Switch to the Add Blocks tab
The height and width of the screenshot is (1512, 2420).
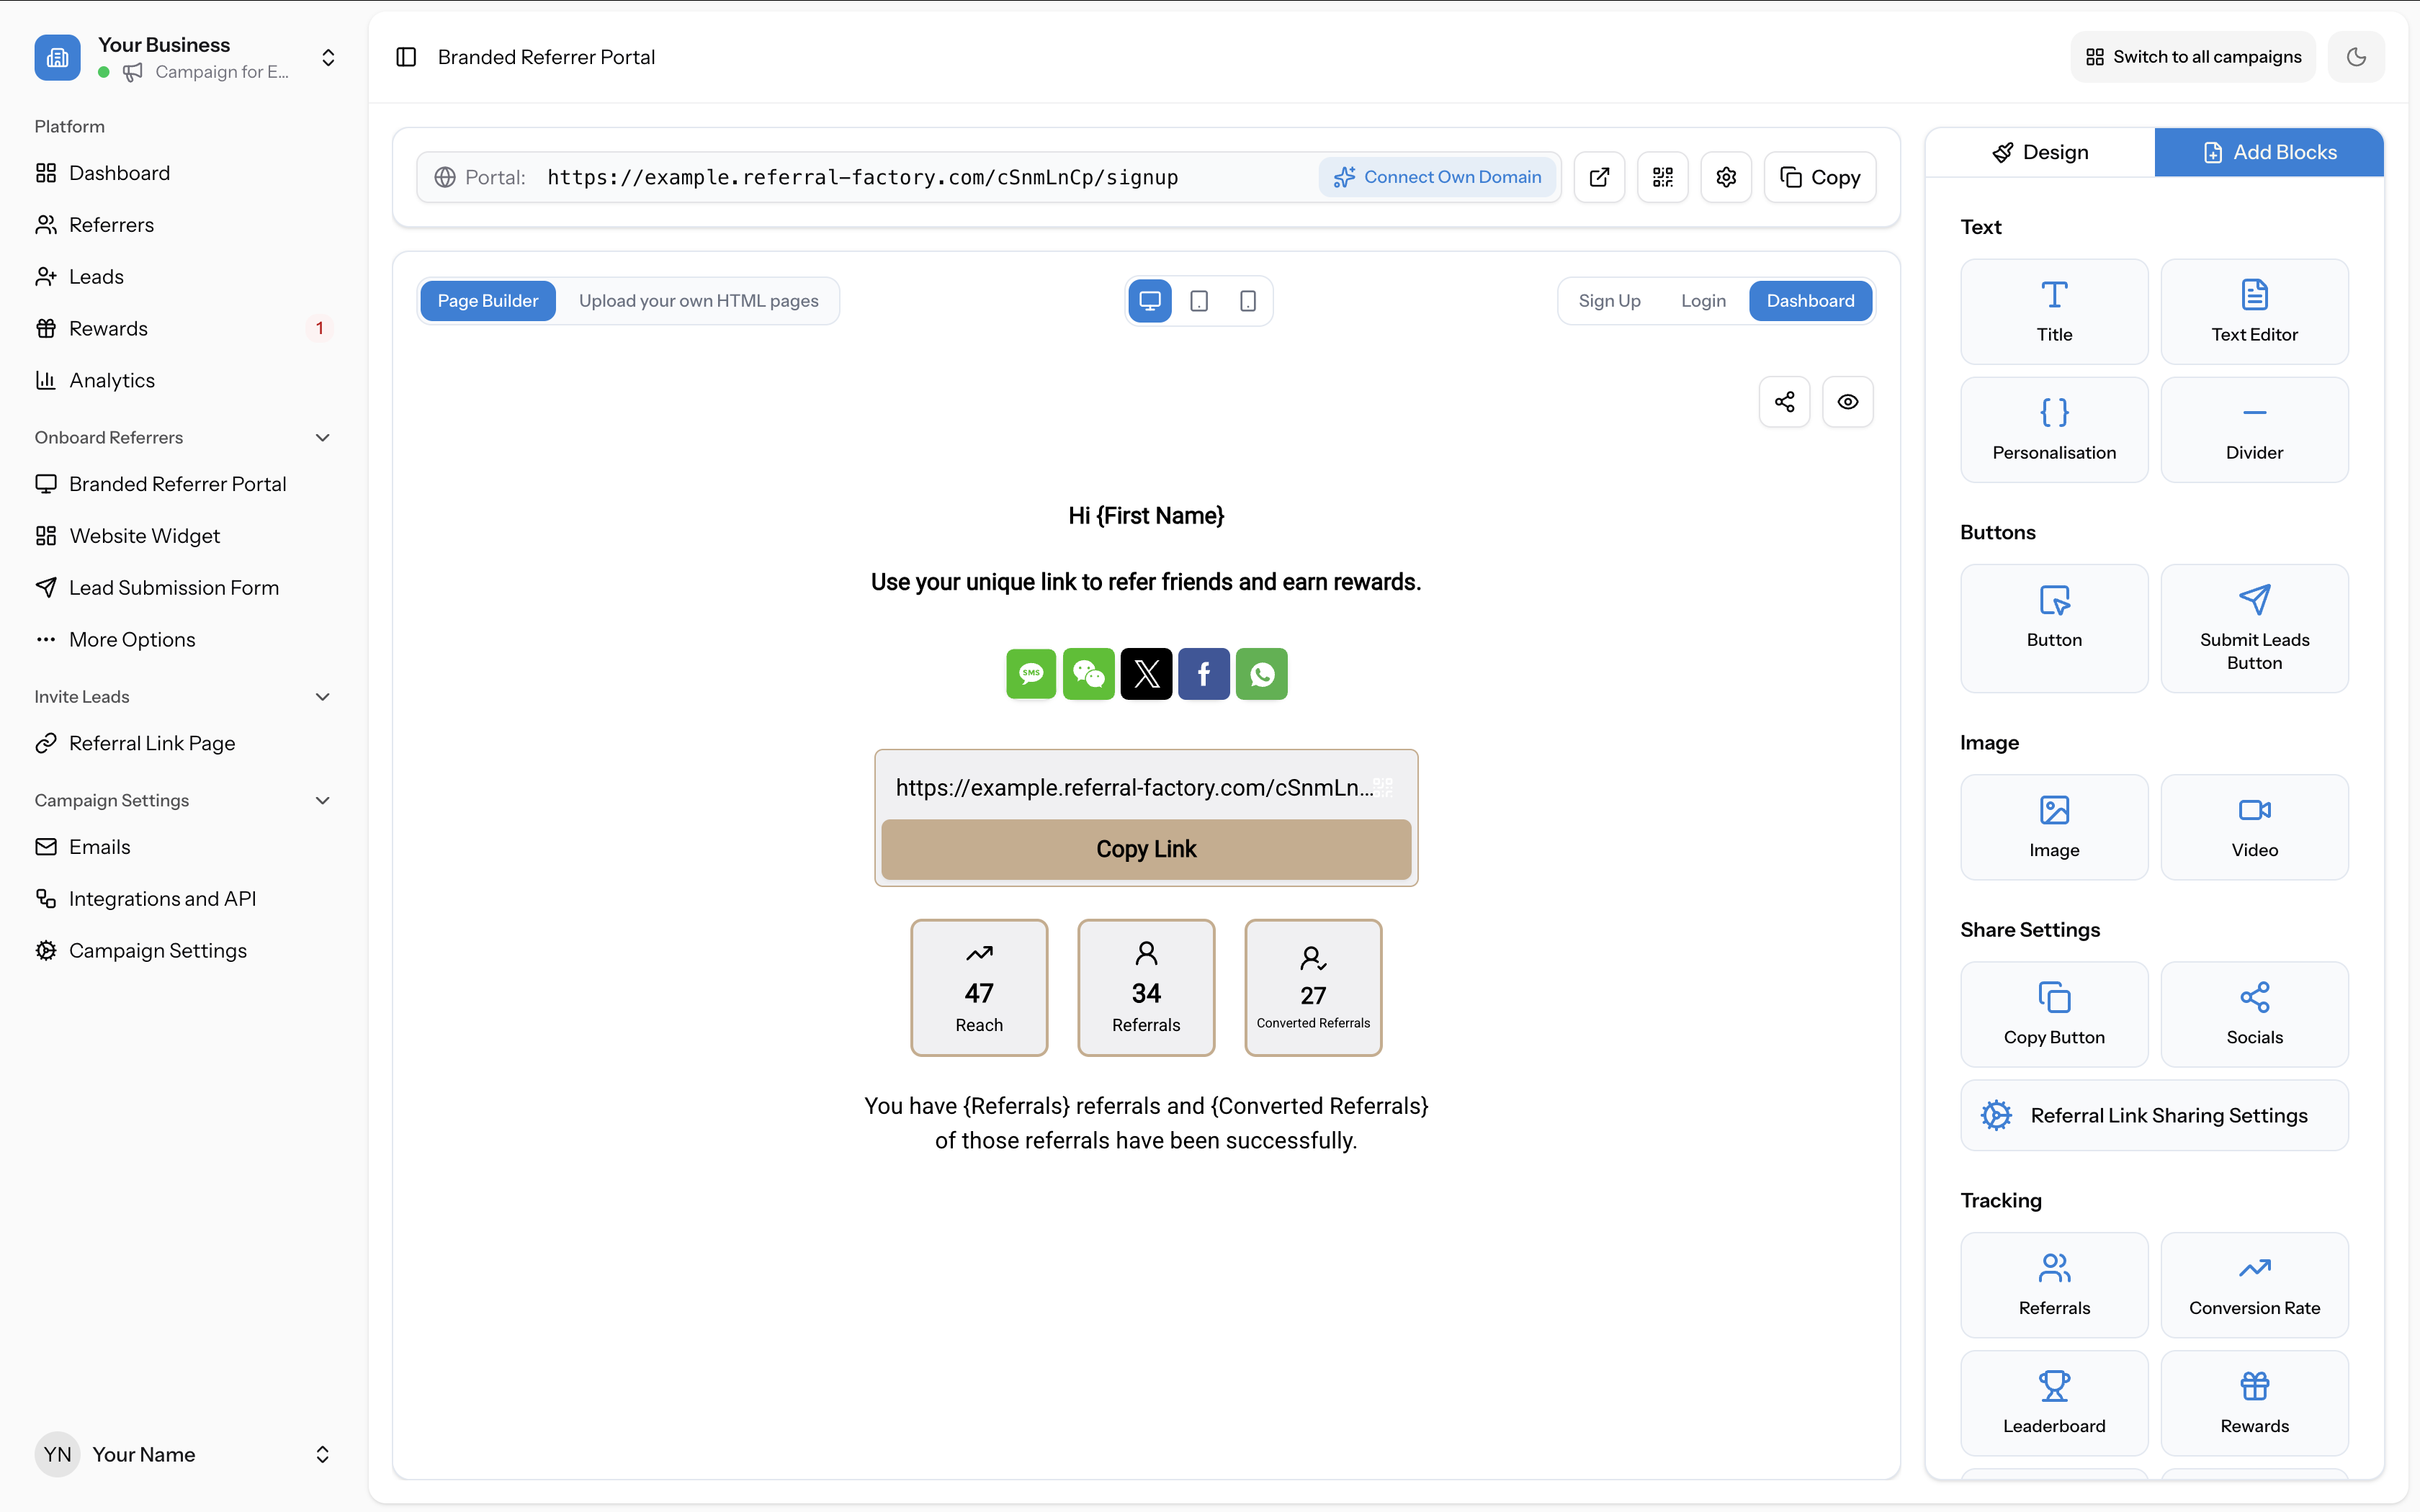(2269, 151)
